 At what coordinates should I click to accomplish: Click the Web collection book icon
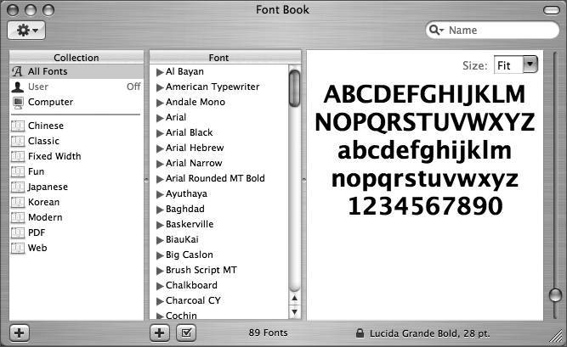click(18, 248)
